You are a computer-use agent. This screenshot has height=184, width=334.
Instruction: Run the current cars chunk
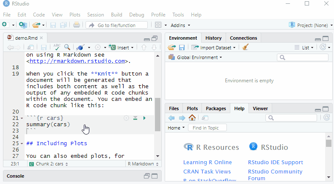tap(144, 118)
